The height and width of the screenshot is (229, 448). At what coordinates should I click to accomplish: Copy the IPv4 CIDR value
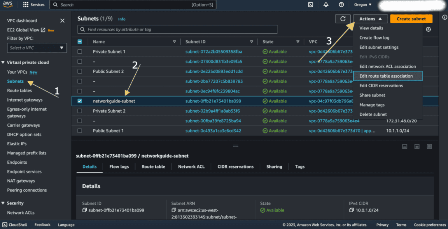tap(351, 210)
